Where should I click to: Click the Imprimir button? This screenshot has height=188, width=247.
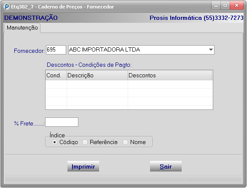pos(83,166)
